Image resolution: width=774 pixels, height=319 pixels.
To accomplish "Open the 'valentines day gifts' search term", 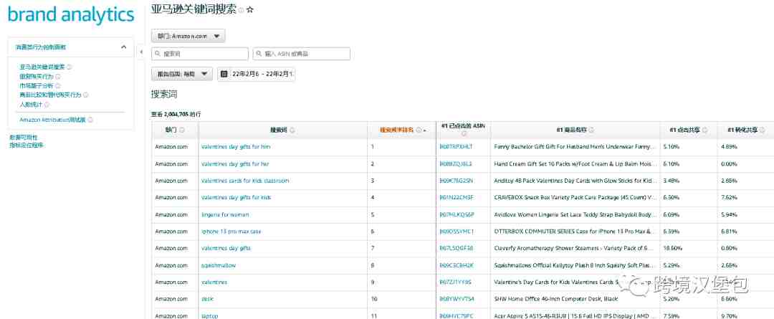I will [x=226, y=248].
